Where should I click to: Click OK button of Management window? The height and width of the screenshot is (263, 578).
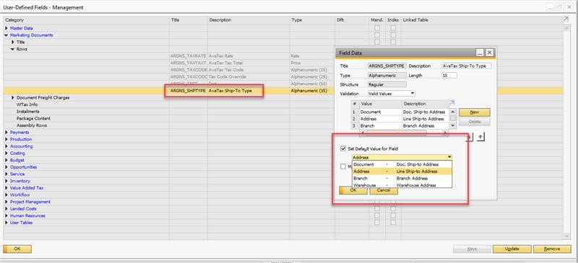click(x=17, y=249)
